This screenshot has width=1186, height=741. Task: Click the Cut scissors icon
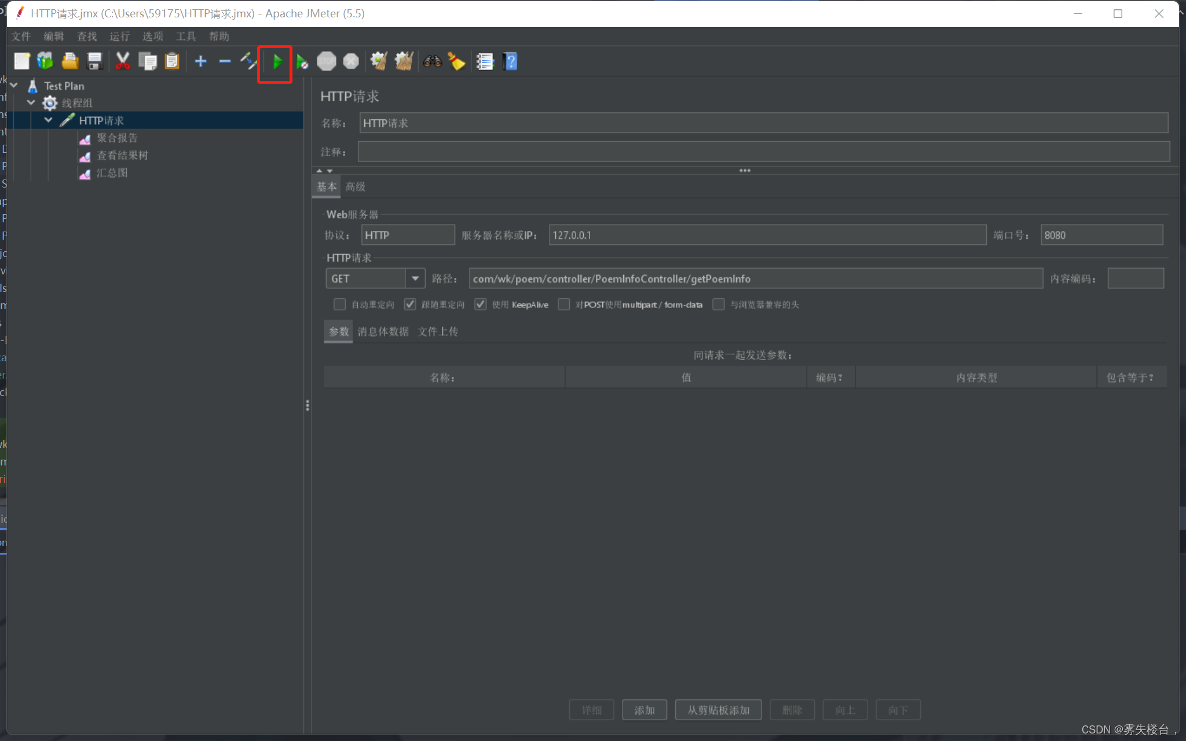[x=123, y=61]
